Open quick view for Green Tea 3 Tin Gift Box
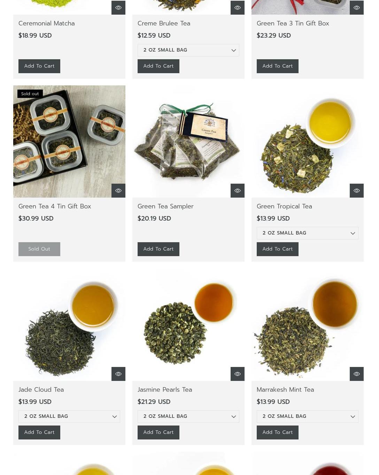 pyautogui.click(x=357, y=8)
